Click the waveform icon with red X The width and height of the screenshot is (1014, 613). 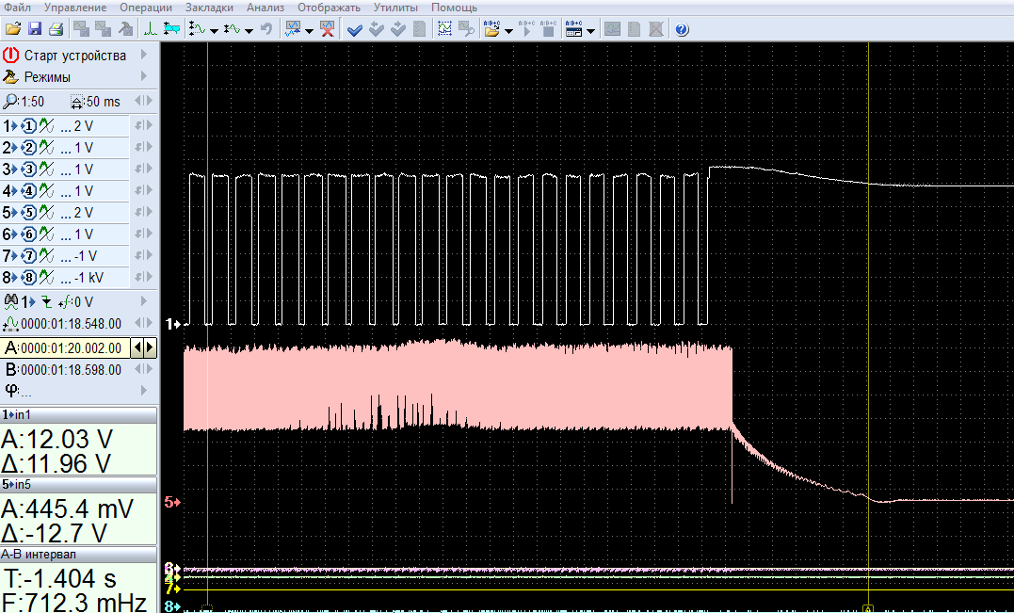[327, 29]
